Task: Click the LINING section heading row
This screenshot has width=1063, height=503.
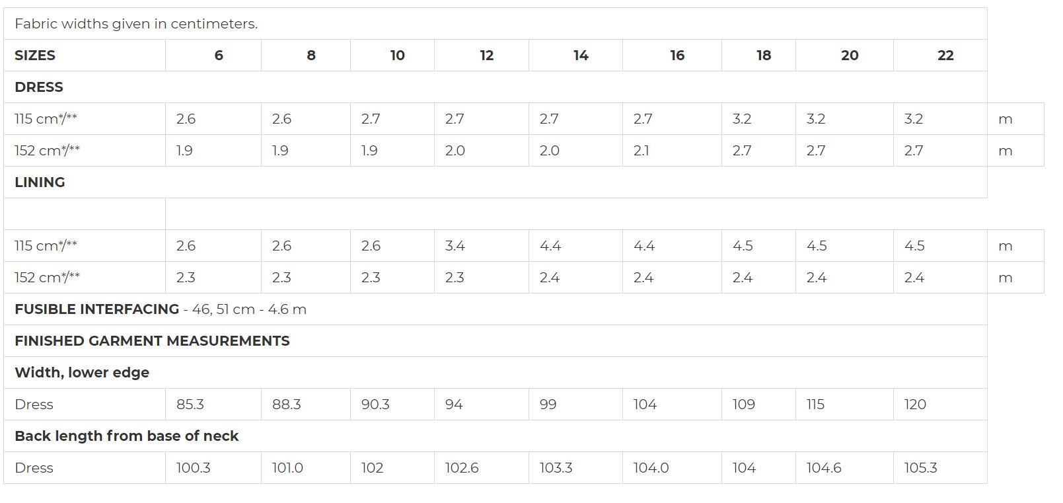Action: [495, 182]
